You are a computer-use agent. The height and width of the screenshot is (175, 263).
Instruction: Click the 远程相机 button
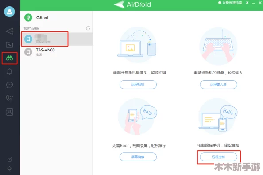coord(138,84)
